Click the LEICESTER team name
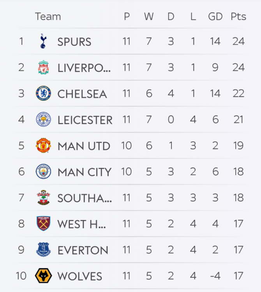The width and height of the screenshot is (261, 292). click(85, 120)
